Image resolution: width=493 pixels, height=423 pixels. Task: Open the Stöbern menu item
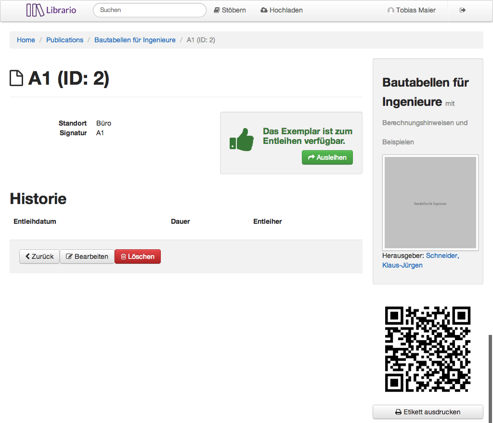230,10
